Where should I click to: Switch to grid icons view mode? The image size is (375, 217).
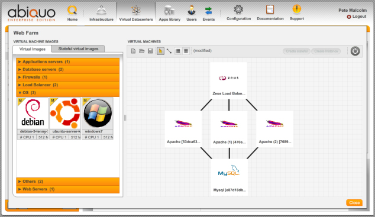pyautogui.click(x=186, y=51)
